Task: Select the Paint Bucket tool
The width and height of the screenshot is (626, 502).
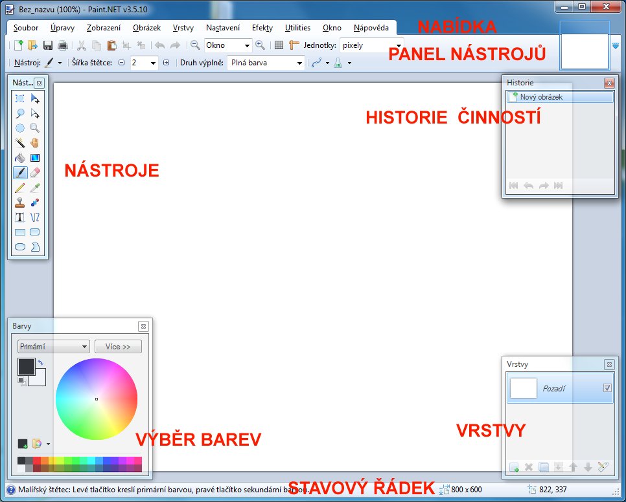Action: click(x=20, y=158)
